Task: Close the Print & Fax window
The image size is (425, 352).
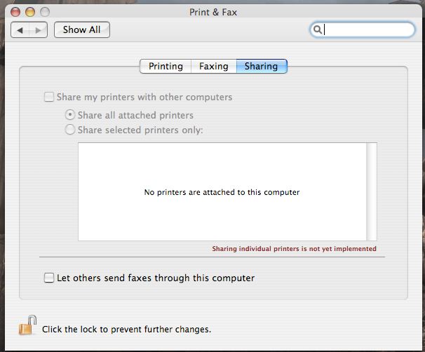Action: point(15,12)
